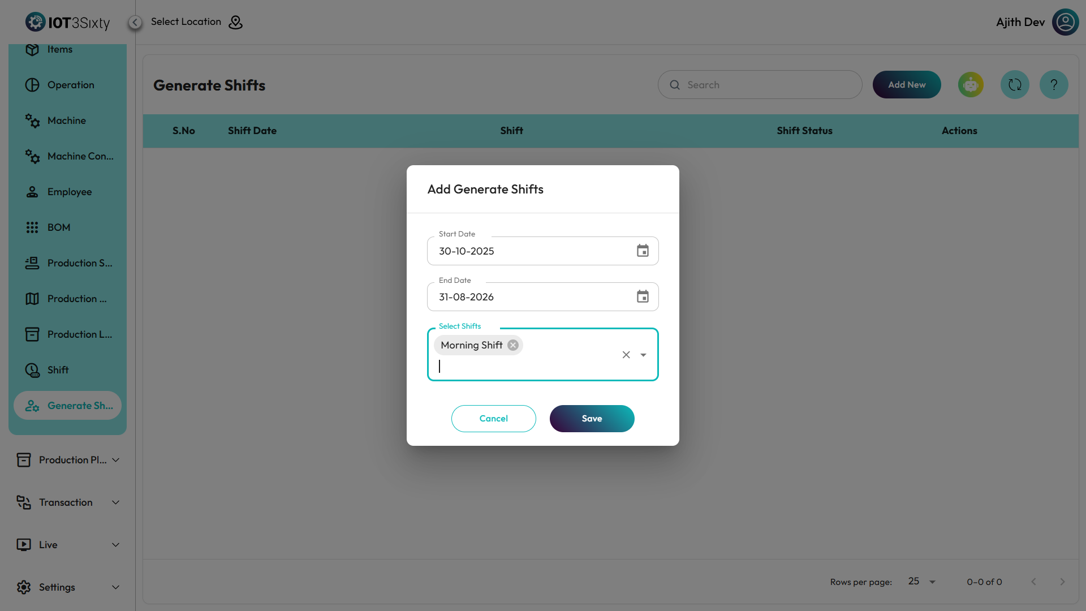
Task: Open the Shift sidebar item
Action: (x=58, y=370)
